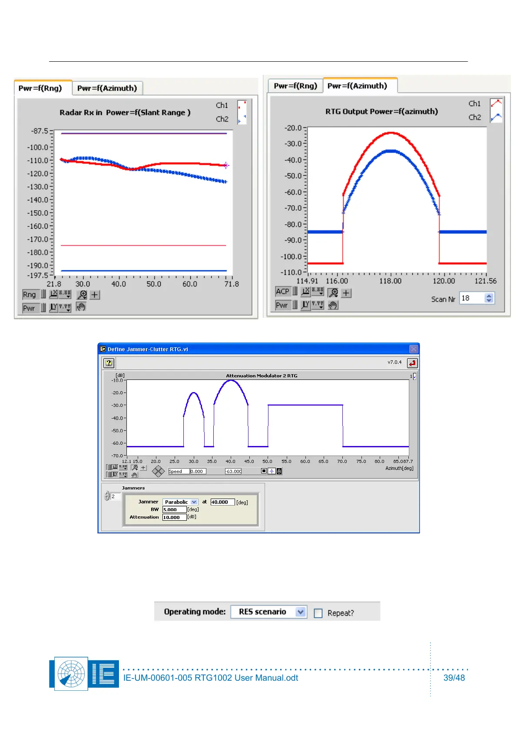This screenshot has height=732, width=517.
Task: Click the Ch1 red plot legend swatch in RTG Output
Action: click(496, 103)
